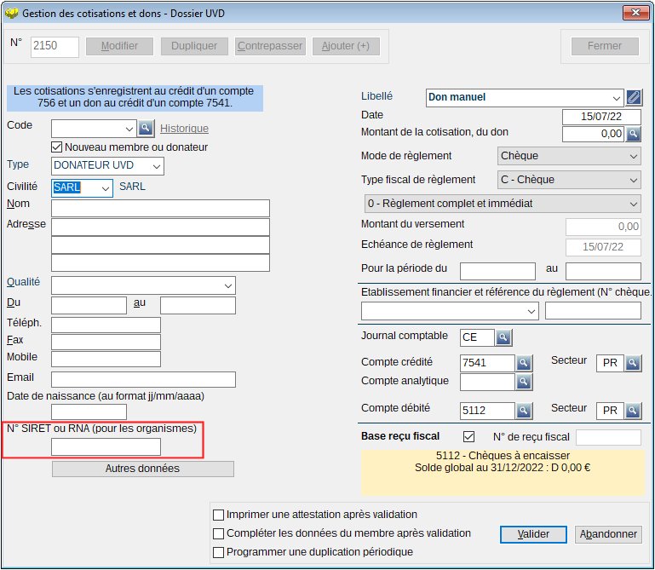Click the Compte débité field showing 5112
655x570 pixels.
[487, 411]
